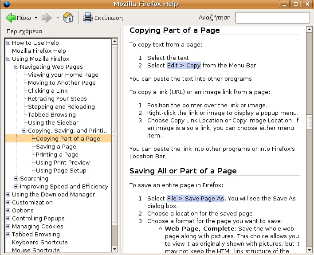The image size is (314, 255).
Task: Open Stopping and Reloading topic
Action: tap(61, 106)
